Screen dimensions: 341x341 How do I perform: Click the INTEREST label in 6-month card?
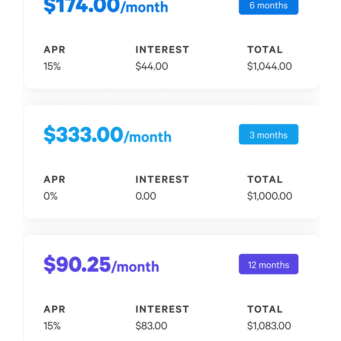pos(162,50)
